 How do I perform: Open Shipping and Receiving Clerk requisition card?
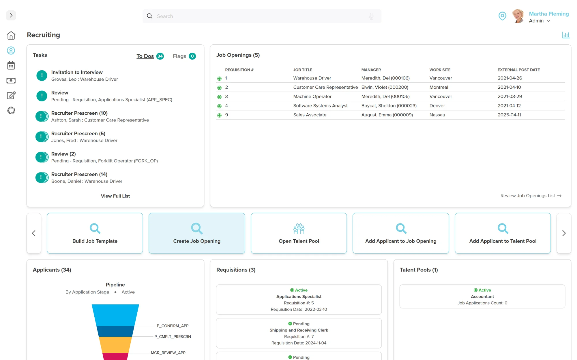coord(299,333)
